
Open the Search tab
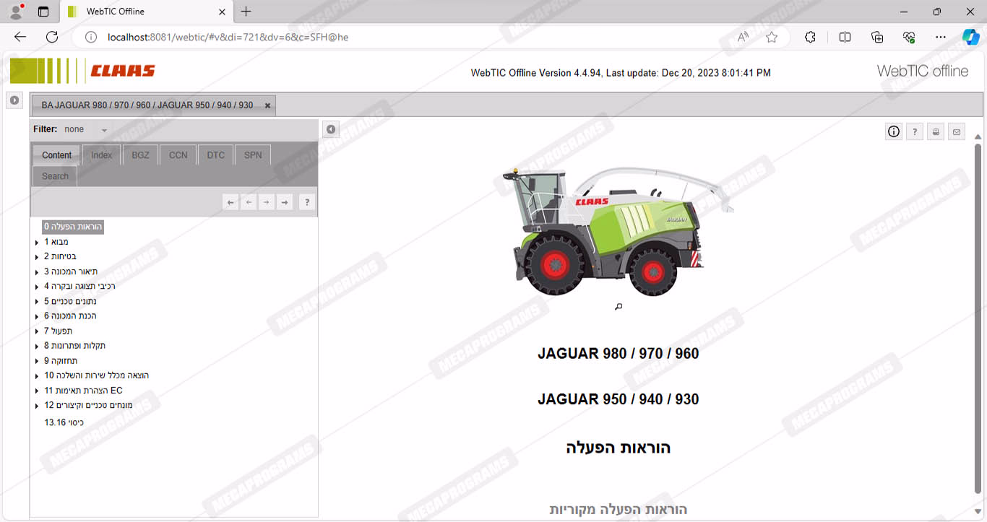coord(55,176)
